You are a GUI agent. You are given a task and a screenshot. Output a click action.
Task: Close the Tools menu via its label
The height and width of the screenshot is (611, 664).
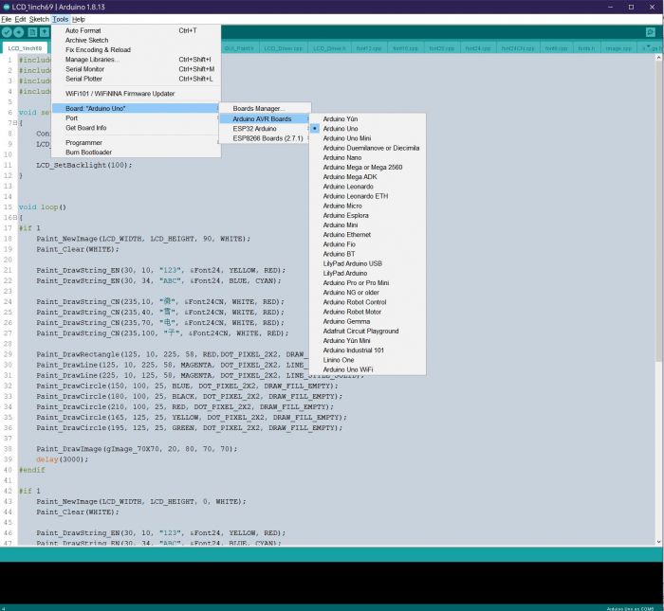(x=60, y=19)
